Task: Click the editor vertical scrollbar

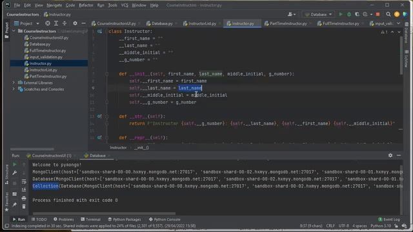Action: [x=401, y=55]
